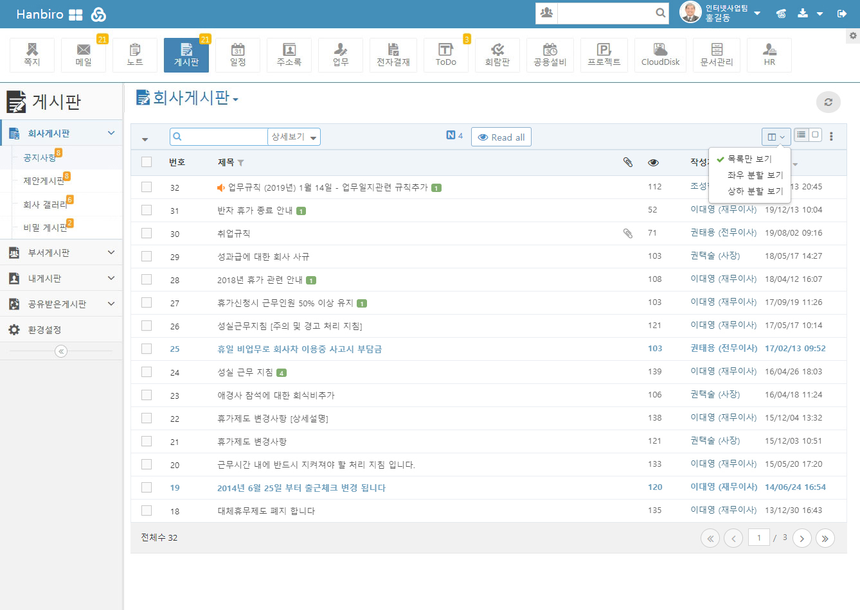Open the 메일 (Mail) module icon
Viewport: 860px width, 610px height.
(x=84, y=55)
